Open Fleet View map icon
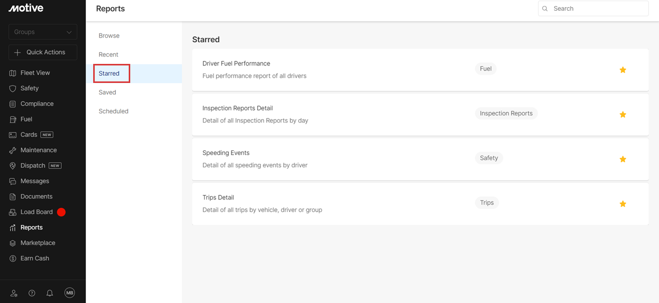The width and height of the screenshot is (659, 303). [x=13, y=73]
